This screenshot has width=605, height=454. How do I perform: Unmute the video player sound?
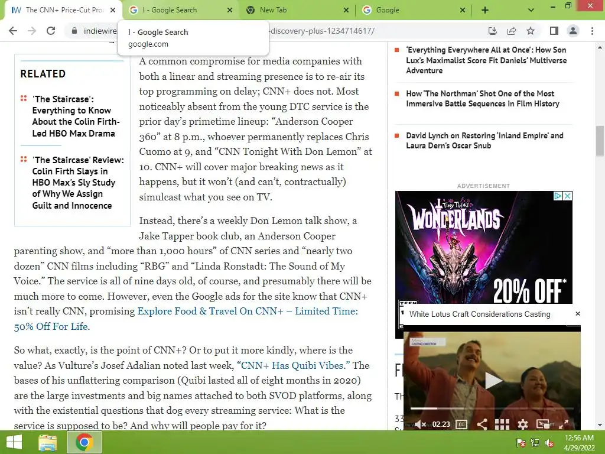coord(421,424)
